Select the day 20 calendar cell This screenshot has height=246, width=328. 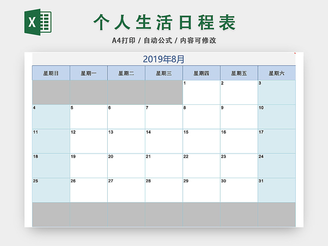point(126,166)
